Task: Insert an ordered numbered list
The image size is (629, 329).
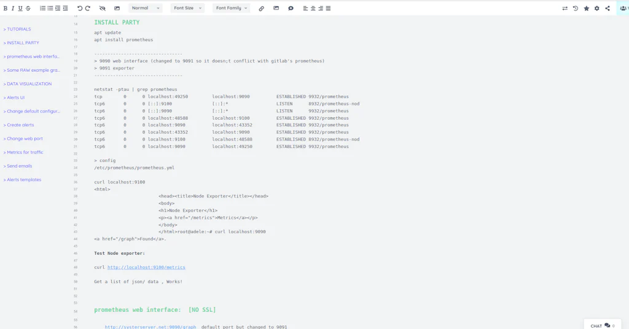Action: pyautogui.click(x=42, y=8)
